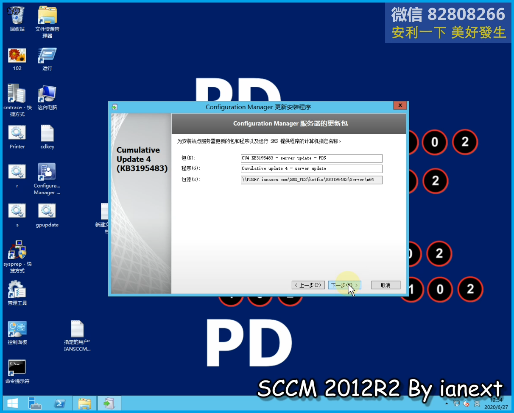Select the gpupdate batch file icon
Screen dimensions: 514x413
(47, 215)
